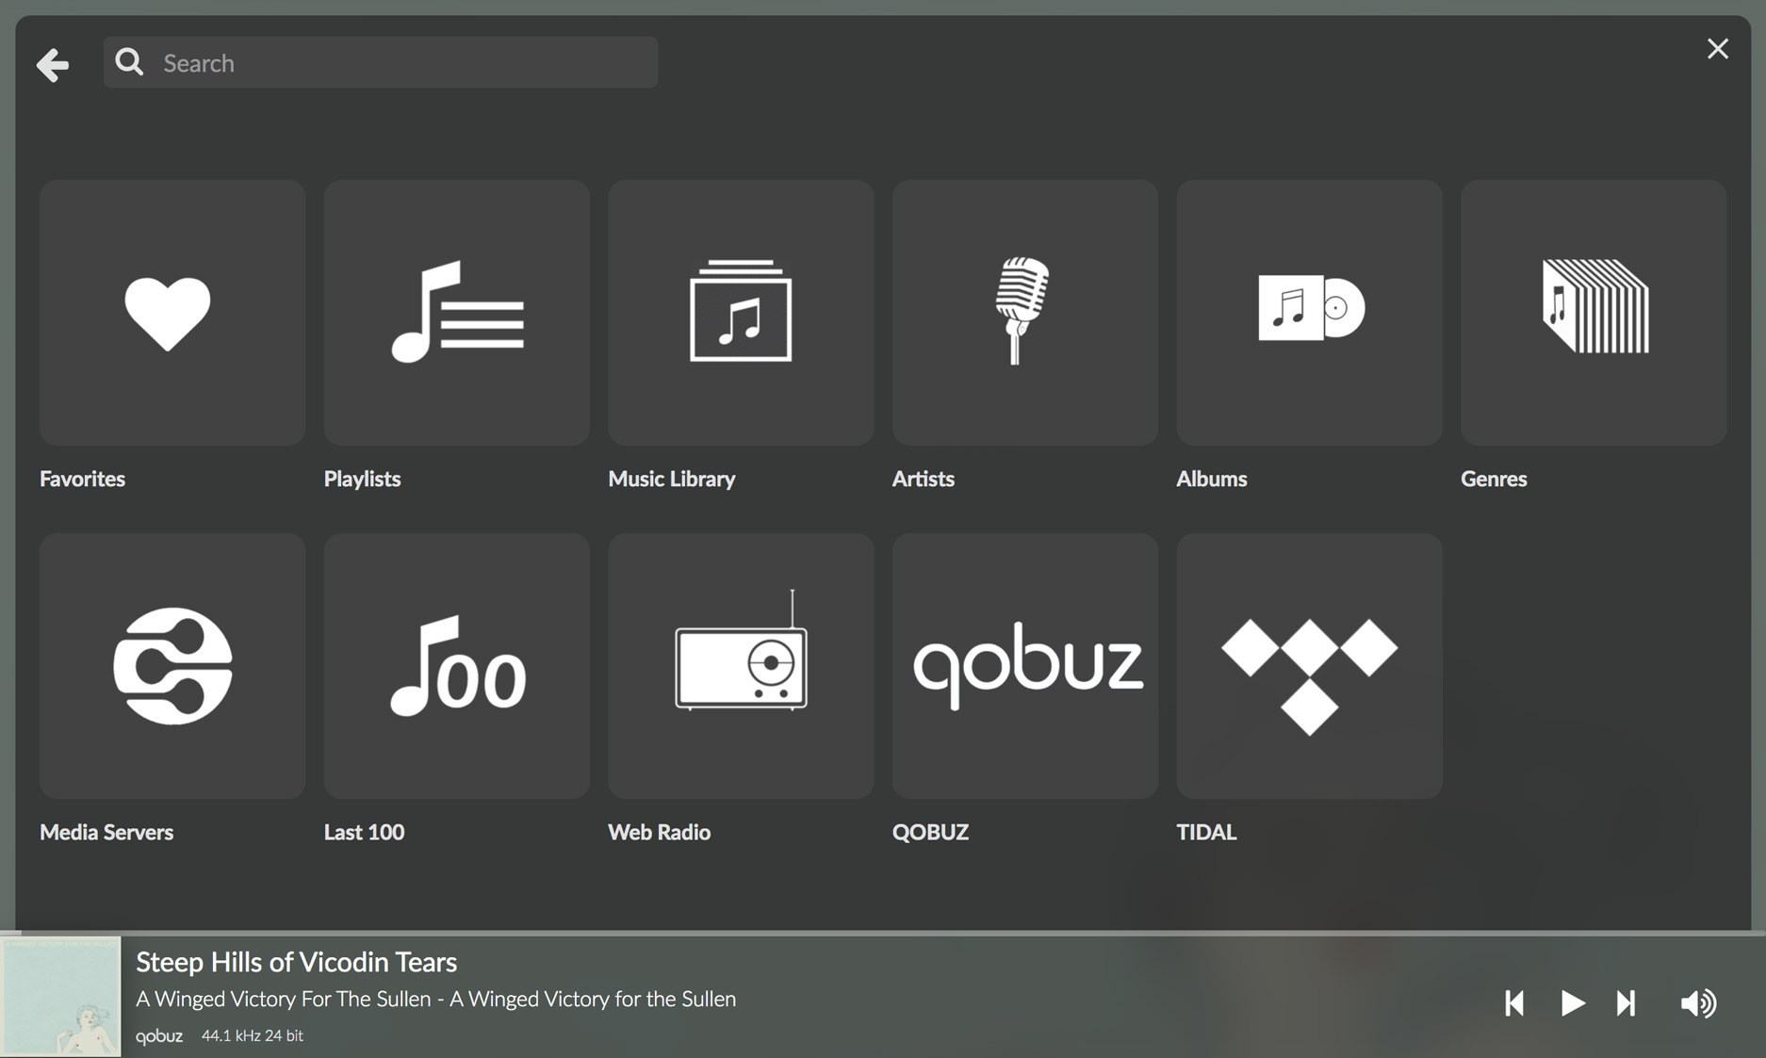Skip to the previous track
The width and height of the screenshot is (1766, 1058).
click(1514, 1003)
